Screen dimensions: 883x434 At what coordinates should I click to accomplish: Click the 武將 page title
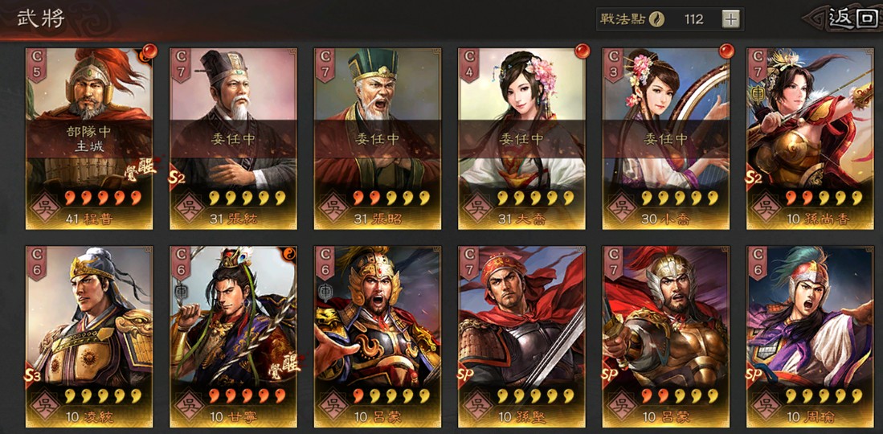pyautogui.click(x=40, y=18)
